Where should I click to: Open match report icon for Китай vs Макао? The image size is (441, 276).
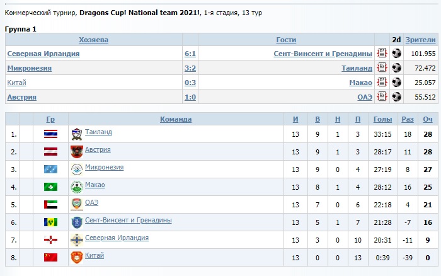pos(382,83)
